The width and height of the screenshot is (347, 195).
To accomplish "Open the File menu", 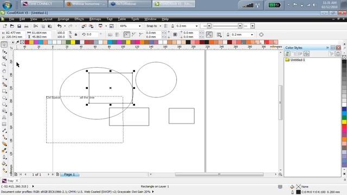I will pos(11,19).
